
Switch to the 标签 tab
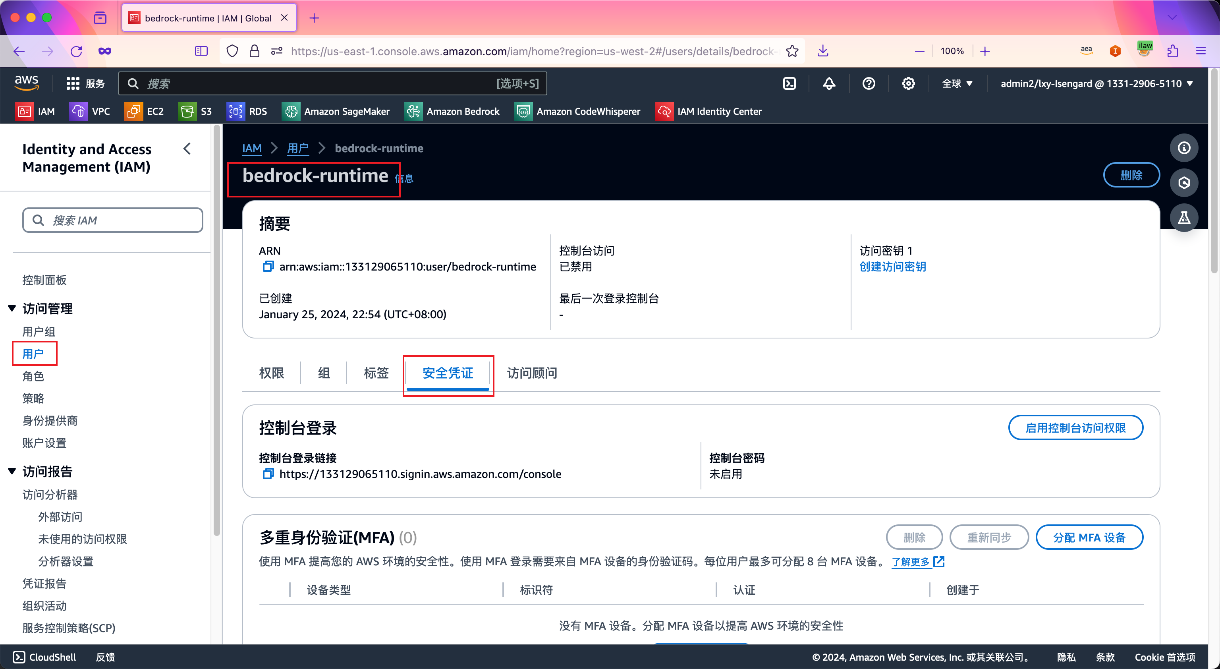[x=376, y=373]
